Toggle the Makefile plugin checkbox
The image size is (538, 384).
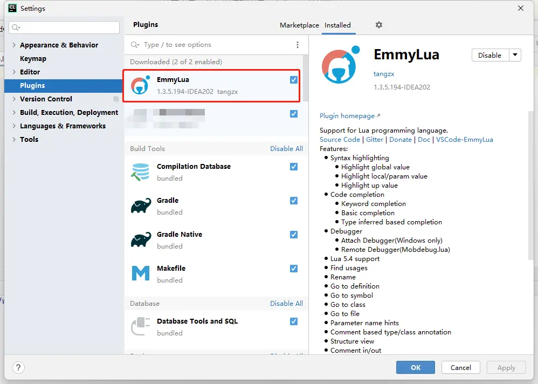click(x=294, y=269)
